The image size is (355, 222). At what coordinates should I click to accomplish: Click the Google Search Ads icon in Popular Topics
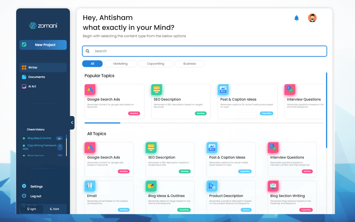(x=90, y=90)
